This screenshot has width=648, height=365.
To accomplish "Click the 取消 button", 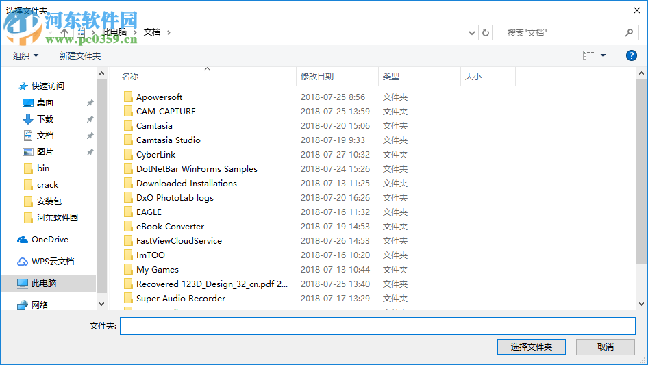I will 605,347.
